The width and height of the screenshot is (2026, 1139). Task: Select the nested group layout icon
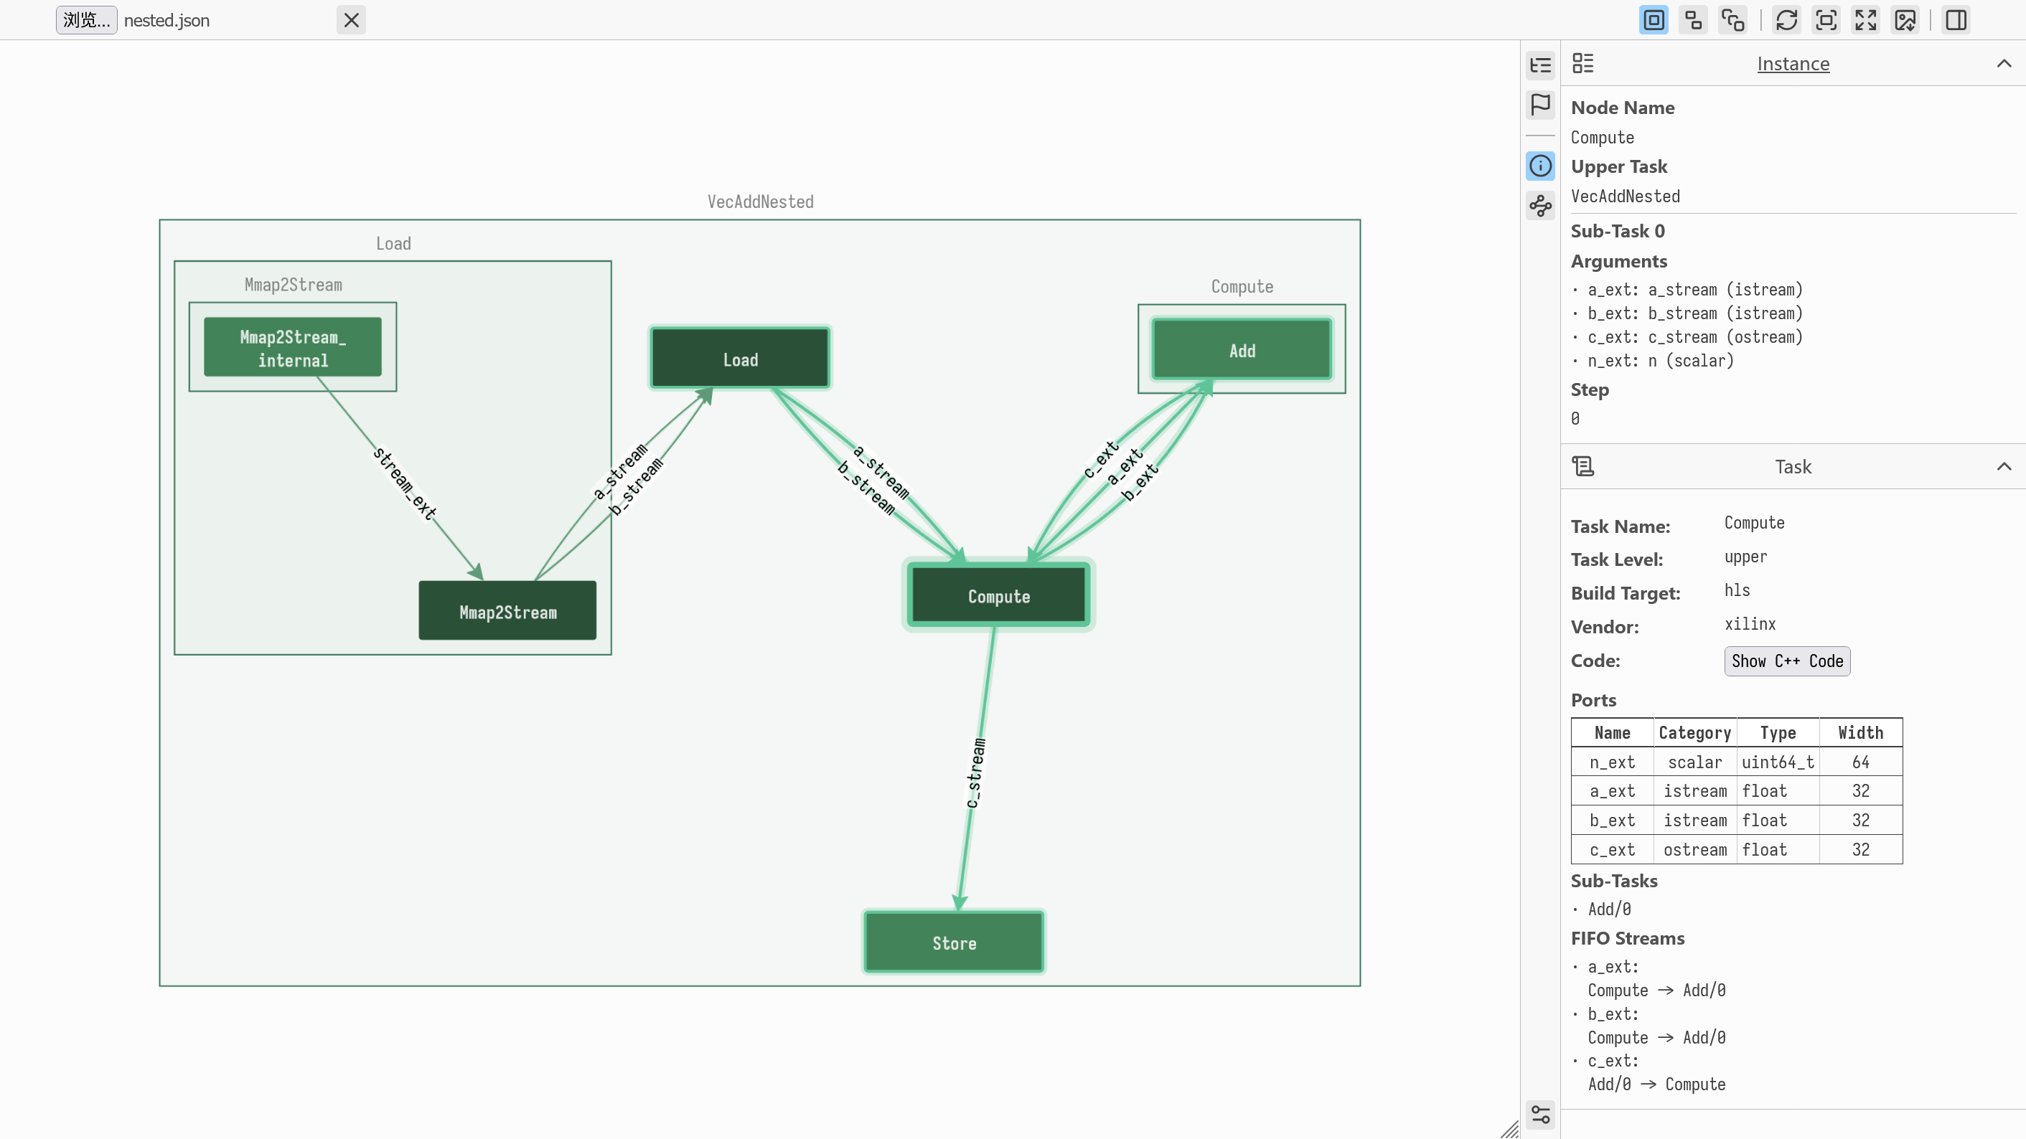pos(1654,20)
